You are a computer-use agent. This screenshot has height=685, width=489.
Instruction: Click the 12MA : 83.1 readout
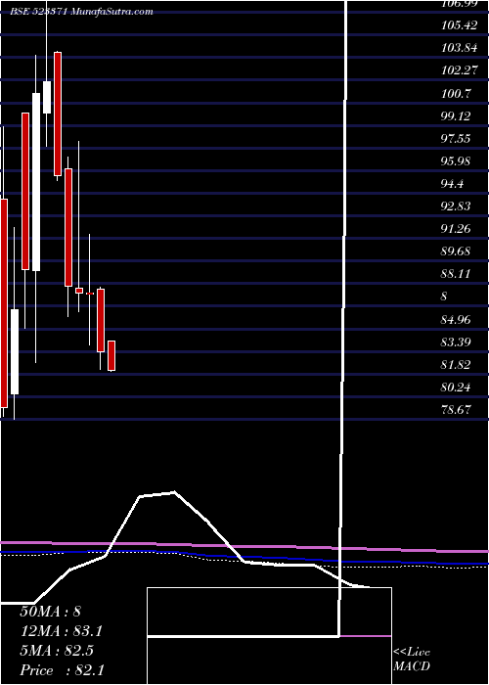(x=63, y=631)
